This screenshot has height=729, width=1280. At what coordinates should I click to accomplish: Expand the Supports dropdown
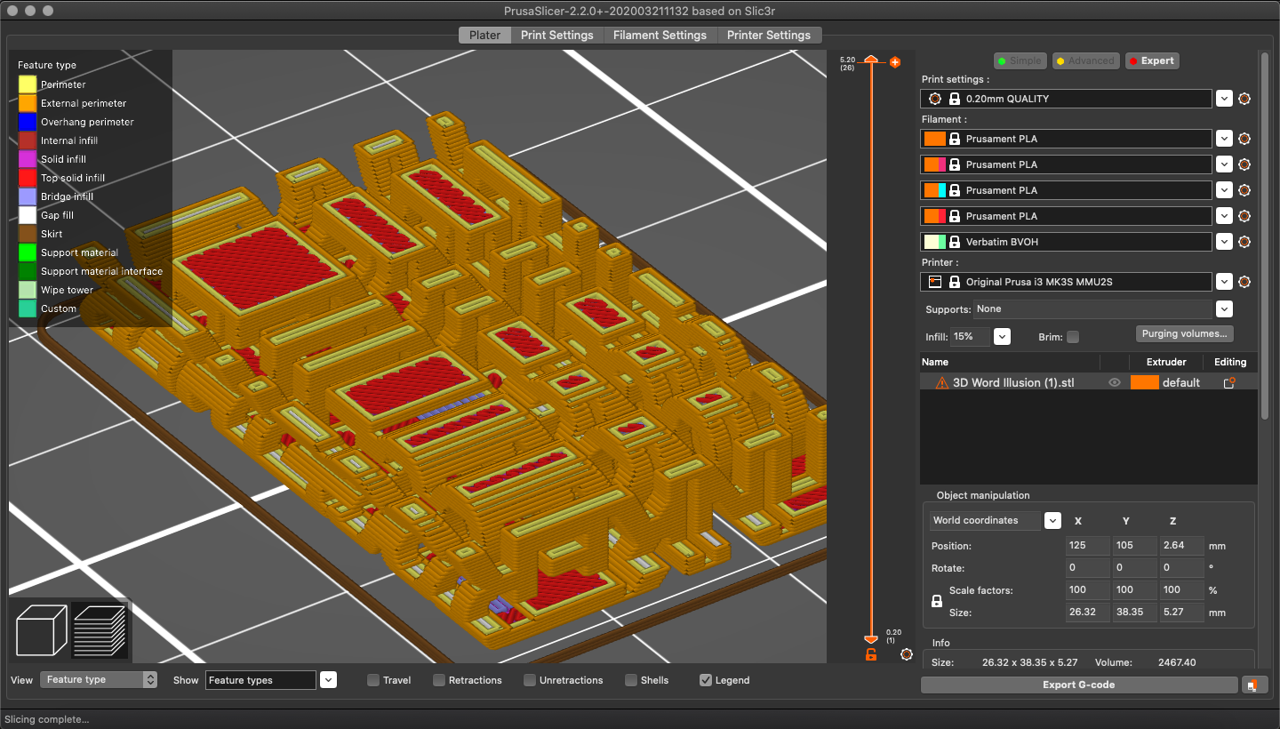[x=1224, y=309]
